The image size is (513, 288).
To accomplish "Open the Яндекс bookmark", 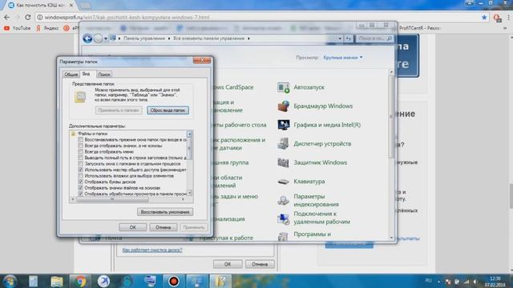I will (47, 29).
